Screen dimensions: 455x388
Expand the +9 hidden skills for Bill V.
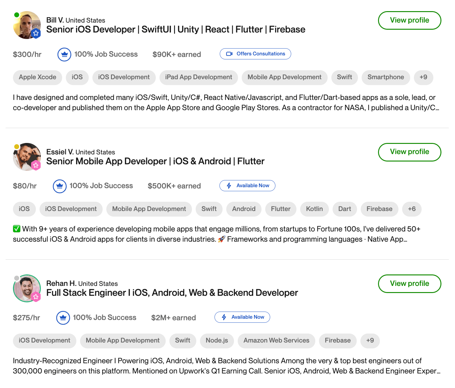[423, 77]
